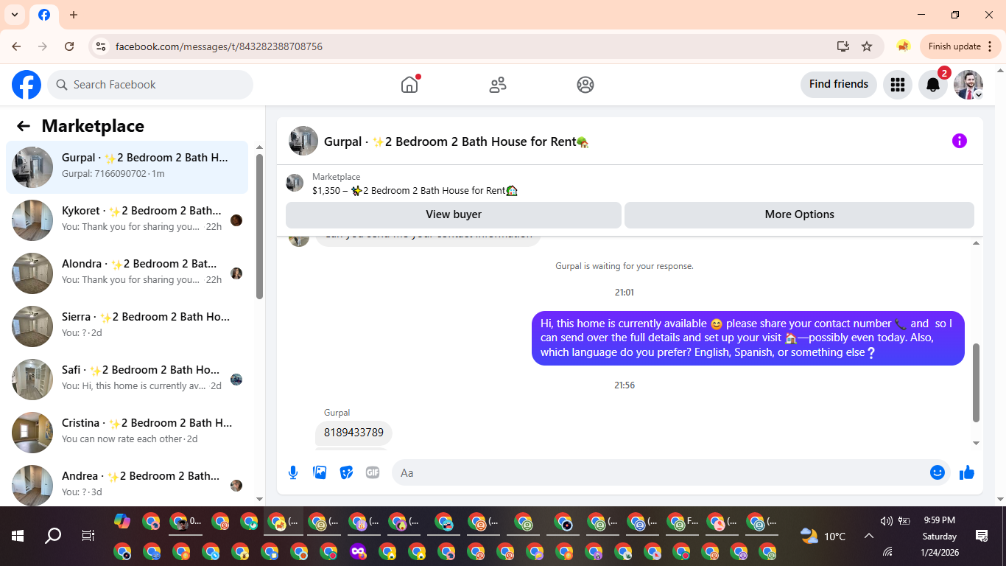
Task: Click View buyer button
Action: tap(454, 214)
